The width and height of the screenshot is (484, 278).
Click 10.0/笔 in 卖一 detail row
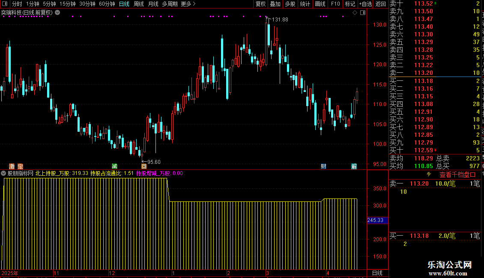tap(445, 183)
